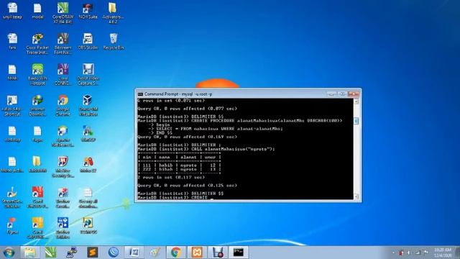Click the network icon in the system tray
460x259 pixels.
pyautogui.click(x=418, y=253)
